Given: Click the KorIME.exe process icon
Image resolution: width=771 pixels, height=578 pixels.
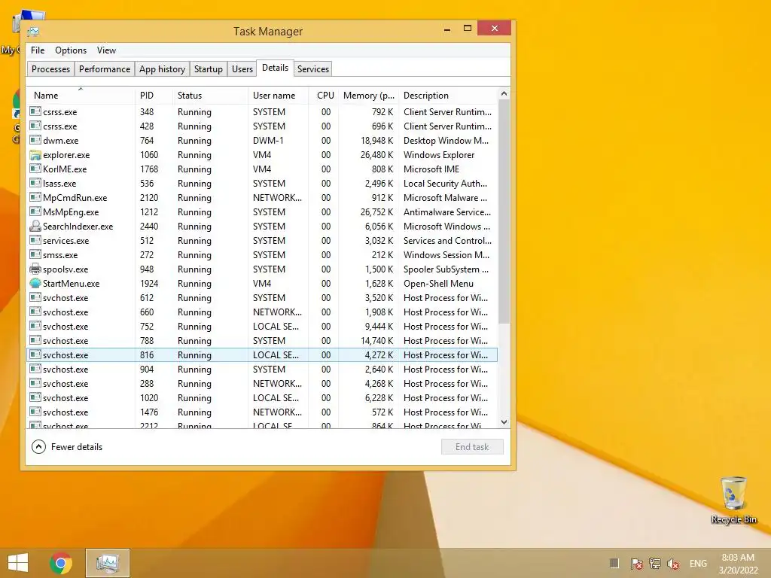Looking at the screenshot, I should (x=35, y=169).
